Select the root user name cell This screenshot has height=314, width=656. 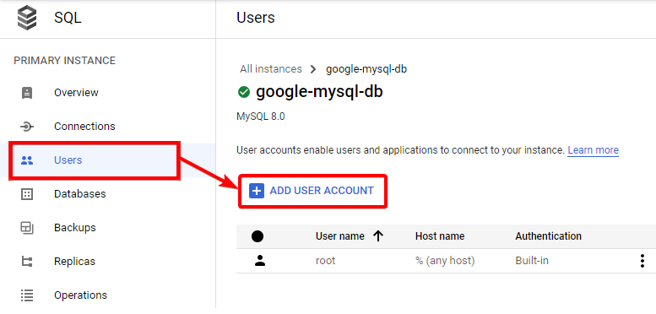click(x=326, y=261)
